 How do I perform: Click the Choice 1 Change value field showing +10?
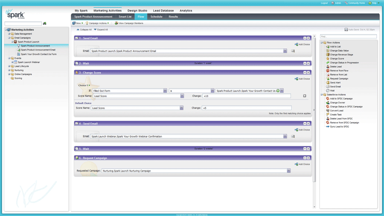(x=247, y=96)
